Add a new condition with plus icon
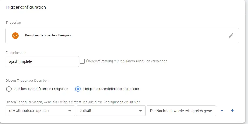 coord(232,111)
